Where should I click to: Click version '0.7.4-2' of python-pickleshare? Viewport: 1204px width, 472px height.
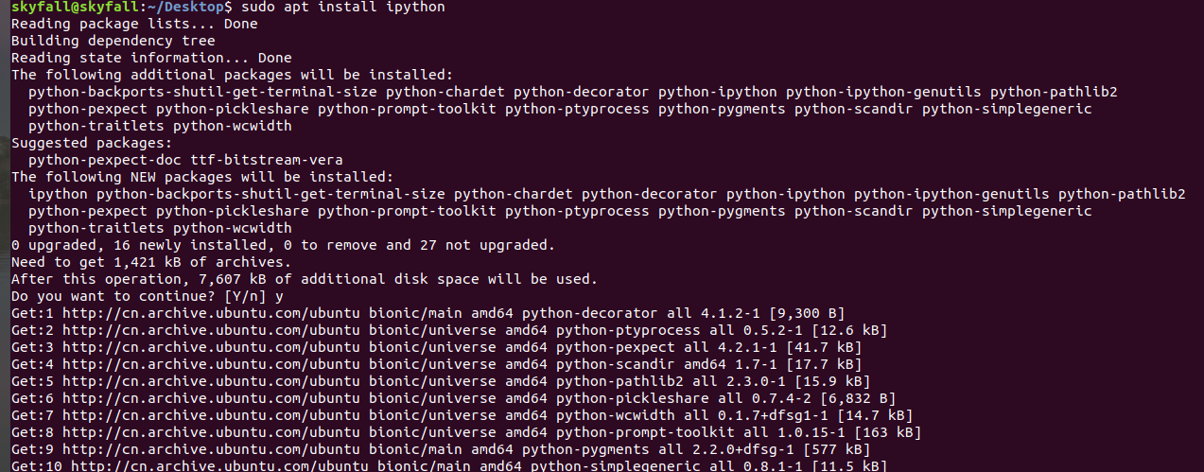(x=781, y=398)
